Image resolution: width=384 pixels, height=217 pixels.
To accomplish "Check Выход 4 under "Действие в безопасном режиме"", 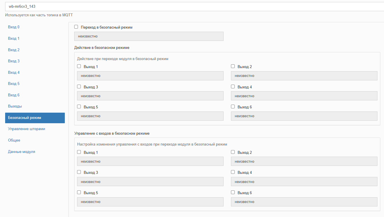I will coord(233,87).
